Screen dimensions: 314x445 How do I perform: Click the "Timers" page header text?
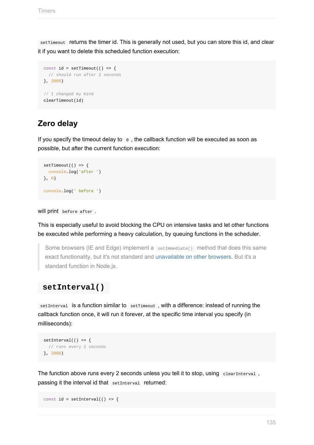(47, 11)
